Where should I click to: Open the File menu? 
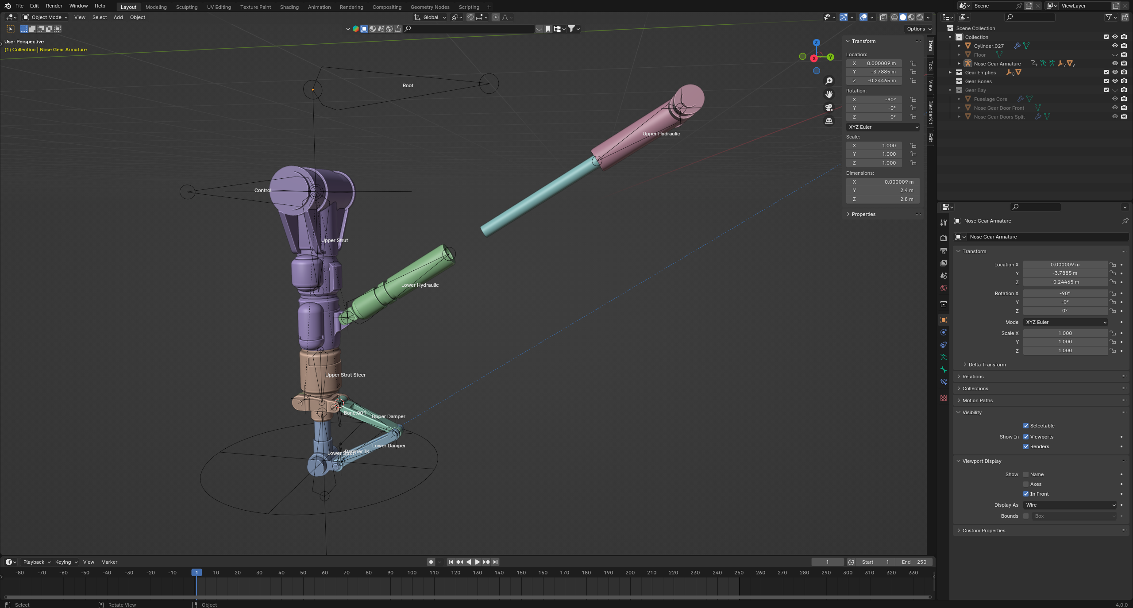[x=19, y=6]
